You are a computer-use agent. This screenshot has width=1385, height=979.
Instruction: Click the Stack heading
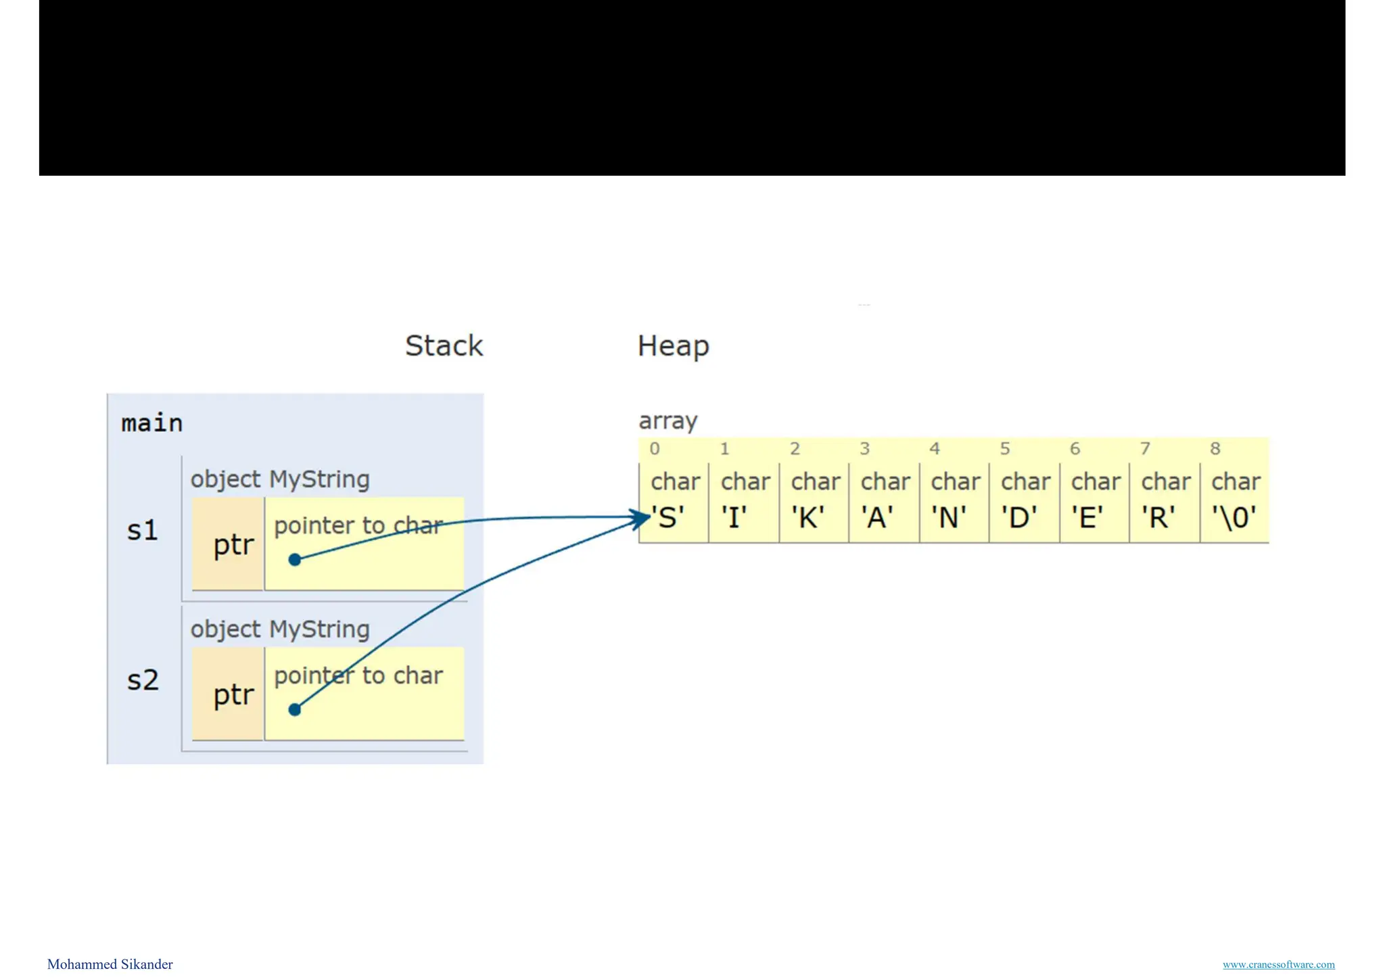444,346
